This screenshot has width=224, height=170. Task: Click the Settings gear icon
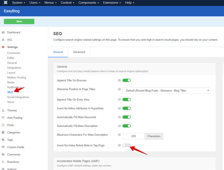pyautogui.click(x=3, y=47)
